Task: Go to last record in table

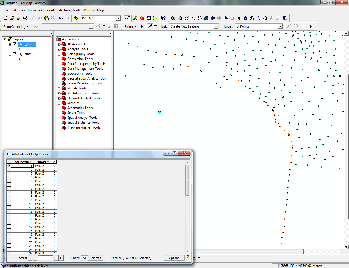Action: pos(61,258)
